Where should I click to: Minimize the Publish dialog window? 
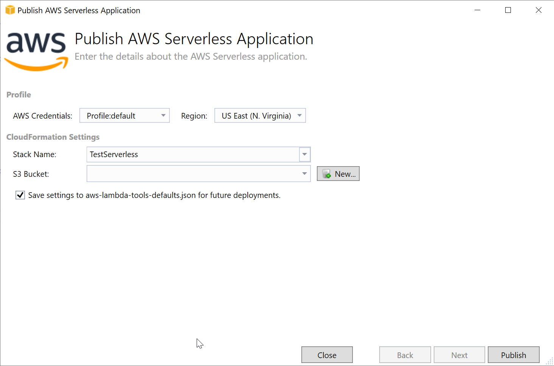478,10
